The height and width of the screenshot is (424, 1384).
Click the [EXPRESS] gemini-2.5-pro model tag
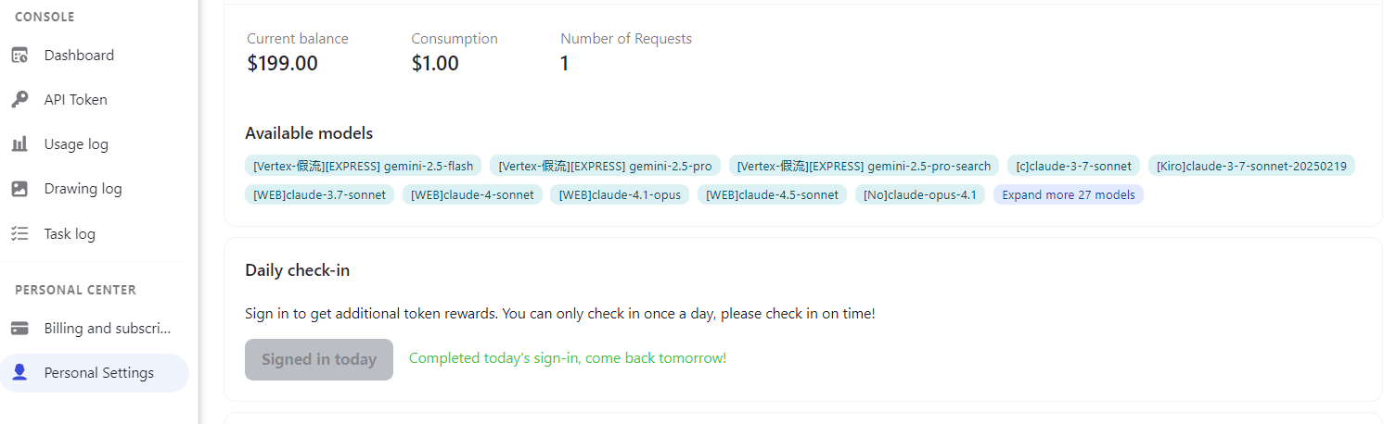(606, 167)
